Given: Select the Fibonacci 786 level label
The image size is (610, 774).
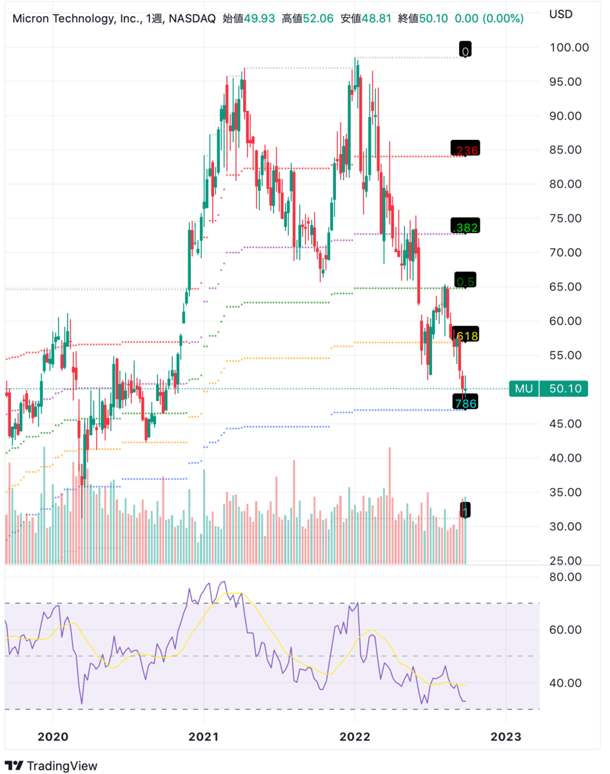Looking at the screenshot, I should tap(466, 403).
